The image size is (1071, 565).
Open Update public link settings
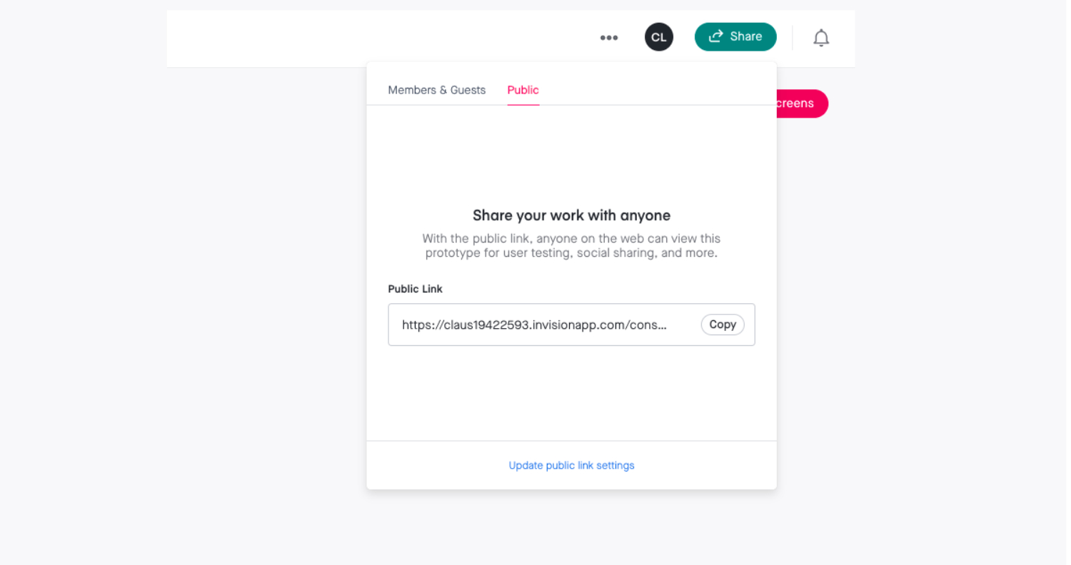(571, 465)
